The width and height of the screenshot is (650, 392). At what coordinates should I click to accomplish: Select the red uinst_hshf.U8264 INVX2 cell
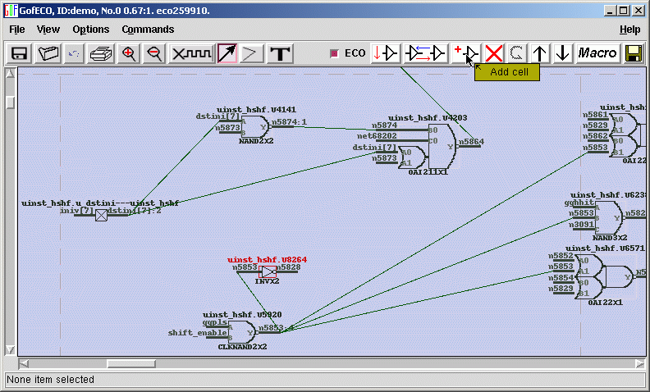point(268,271)
